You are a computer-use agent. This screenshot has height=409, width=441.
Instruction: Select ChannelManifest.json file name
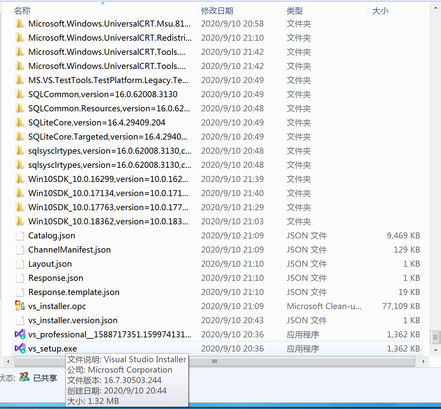click(69, 250)
